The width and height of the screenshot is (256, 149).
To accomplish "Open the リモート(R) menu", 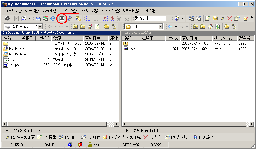I will pos(131,11).
